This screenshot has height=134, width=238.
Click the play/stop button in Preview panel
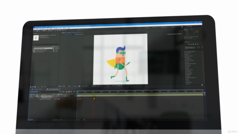(x=193, y=44)
